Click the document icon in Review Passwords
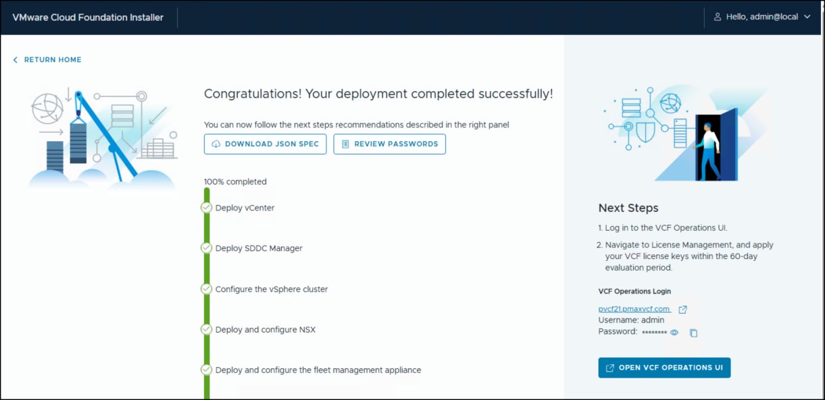Screen dimensions: 825x400 tap(345, 144)
